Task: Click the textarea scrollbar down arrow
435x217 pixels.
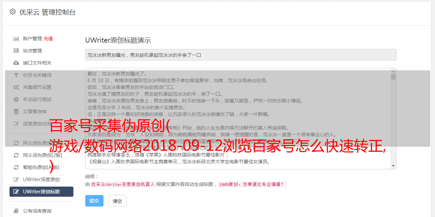Action: (x=393, y=166)
